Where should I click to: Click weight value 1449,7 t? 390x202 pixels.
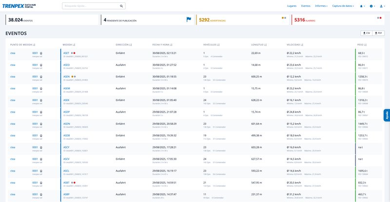(x=363, y=124)
